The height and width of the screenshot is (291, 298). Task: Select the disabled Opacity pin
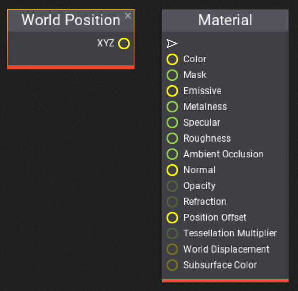coord(172,186)
